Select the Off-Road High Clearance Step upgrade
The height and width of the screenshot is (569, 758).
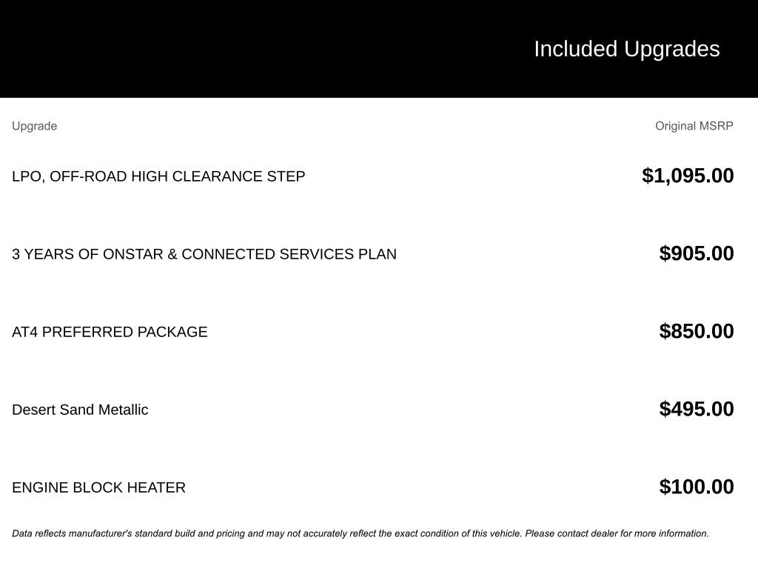coord(158,176)
